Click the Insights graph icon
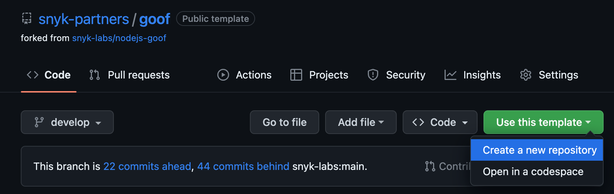Screen dimensions: 614x194 tap(450, 75)
